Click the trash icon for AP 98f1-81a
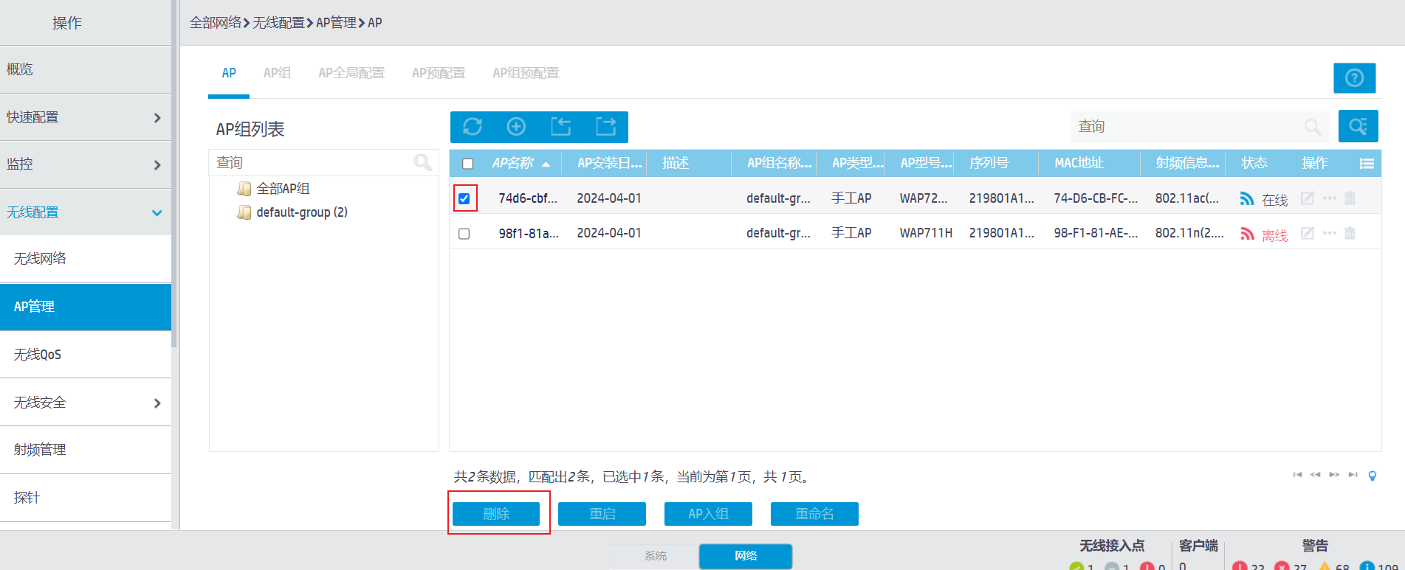The height and width of the screenshot is (570, 1405). coord(1350,233)
